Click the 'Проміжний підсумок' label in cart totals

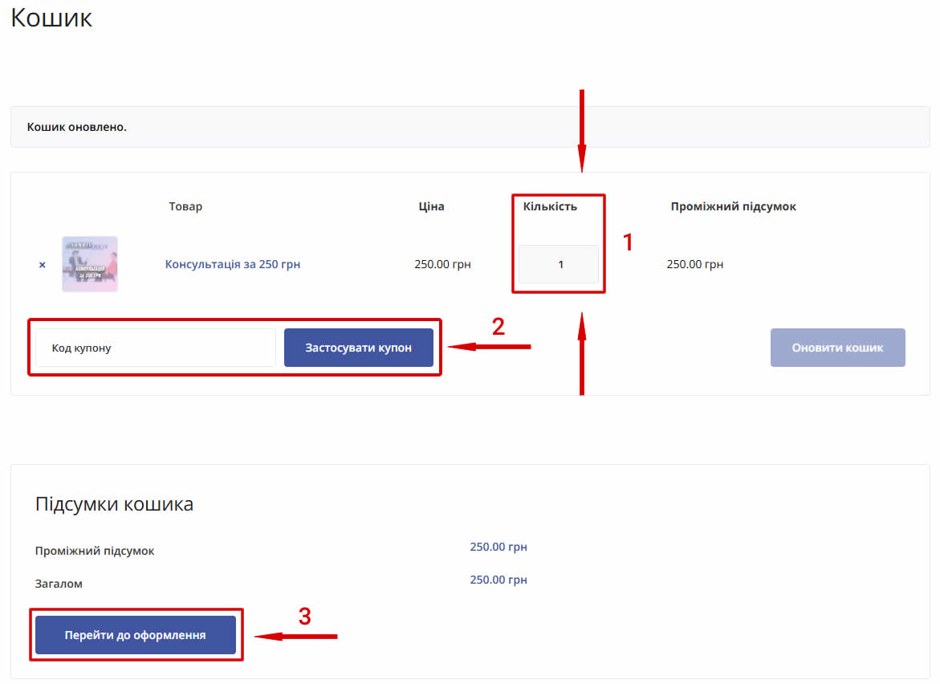click(x=95, y=551)
